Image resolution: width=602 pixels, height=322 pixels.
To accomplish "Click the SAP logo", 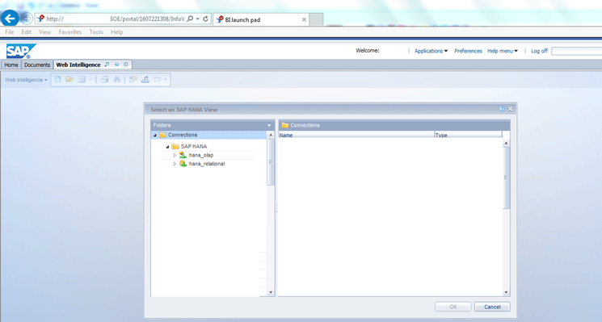I will tap(21, 51).
